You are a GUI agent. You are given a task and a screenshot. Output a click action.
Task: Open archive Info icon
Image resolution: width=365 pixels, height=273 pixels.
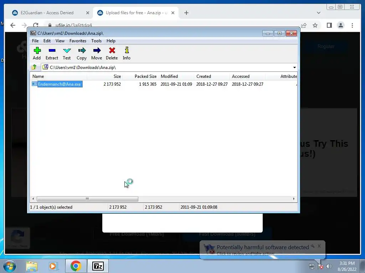coord(127,53)
